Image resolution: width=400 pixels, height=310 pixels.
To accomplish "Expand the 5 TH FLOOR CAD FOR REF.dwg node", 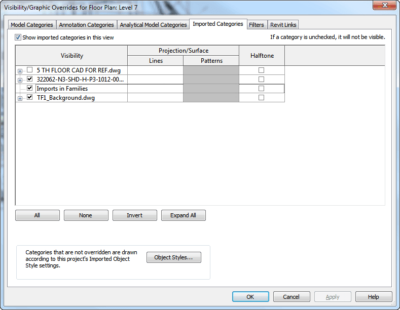I will click(x=20, y=70).
